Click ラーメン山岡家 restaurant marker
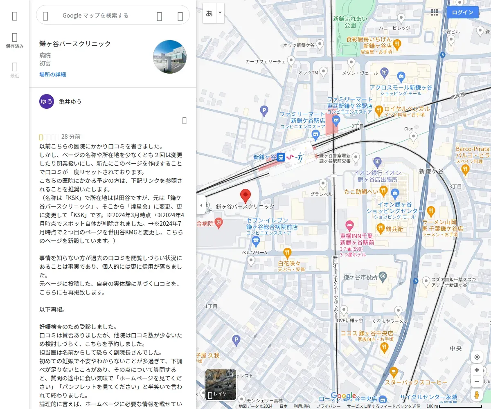The width and height of the screenshot is (491, 409). point(430,211)
